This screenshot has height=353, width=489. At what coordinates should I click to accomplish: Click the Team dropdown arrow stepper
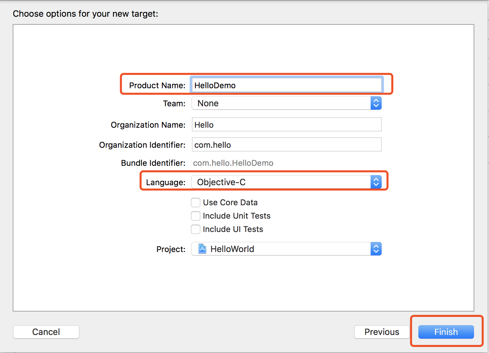point(376,103)
